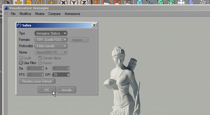Click the Opzioni... button

coord(79,40)
